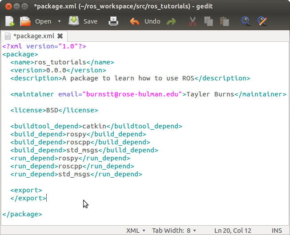Image resolution: width=290 pixels, height=235 pixels.
Task: Minimize the gedit window
Action: 16,7
